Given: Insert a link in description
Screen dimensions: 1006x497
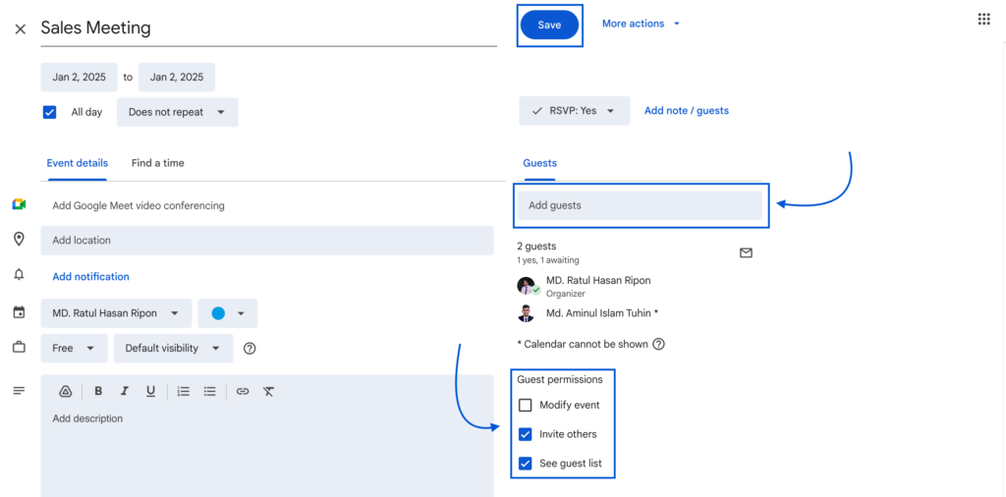Looking at the screenshot, I should point(243,391).
